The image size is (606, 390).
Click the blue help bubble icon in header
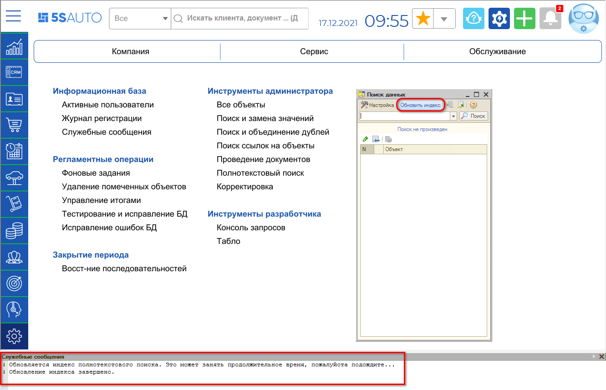[x=474, y=18]
